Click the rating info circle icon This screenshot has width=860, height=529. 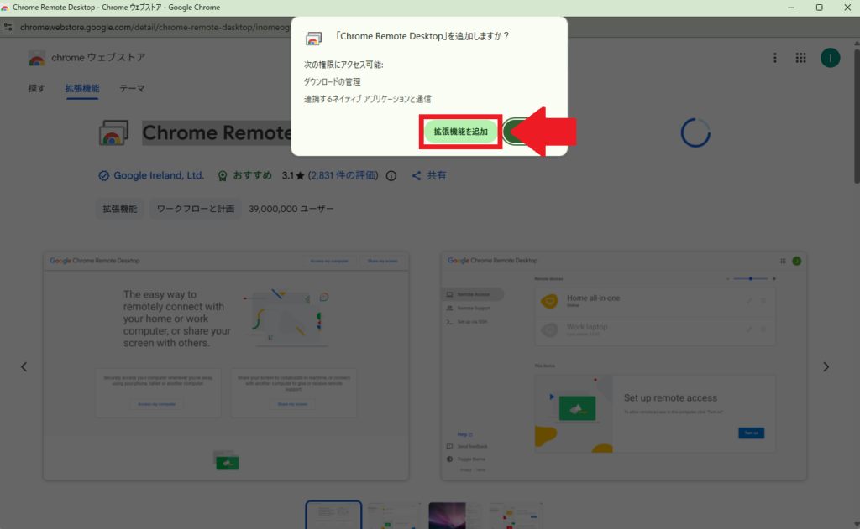pyautogui.click(x=391, y=176)
